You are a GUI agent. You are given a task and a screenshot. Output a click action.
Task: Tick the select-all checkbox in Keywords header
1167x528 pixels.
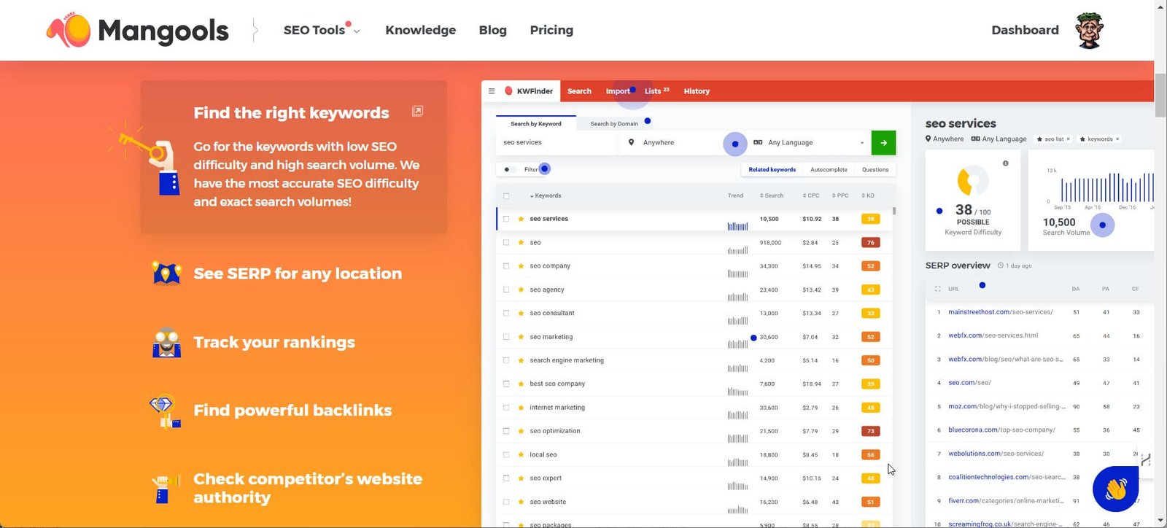click(x=506, y=195)
